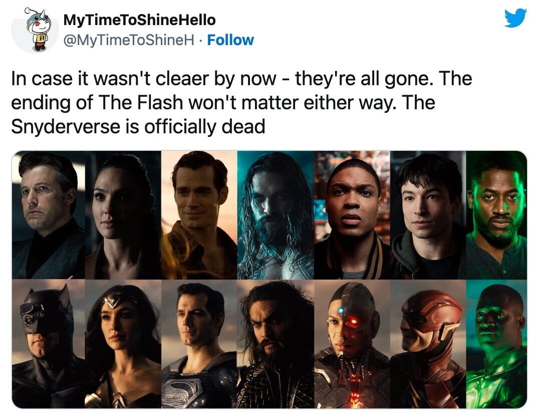Image resolution: width=540 pixels, height=417 pixels.
Task: Open the red-helmeted Flash profile image
Action: [x=428, y=344]
